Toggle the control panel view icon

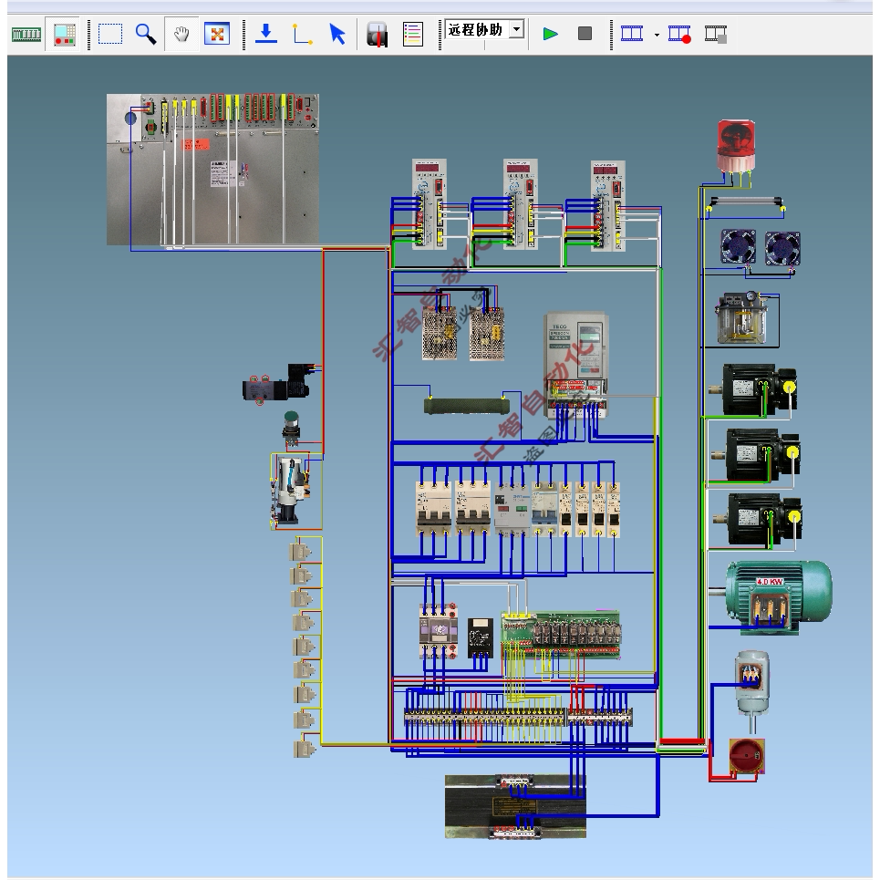tap(65, 35)
